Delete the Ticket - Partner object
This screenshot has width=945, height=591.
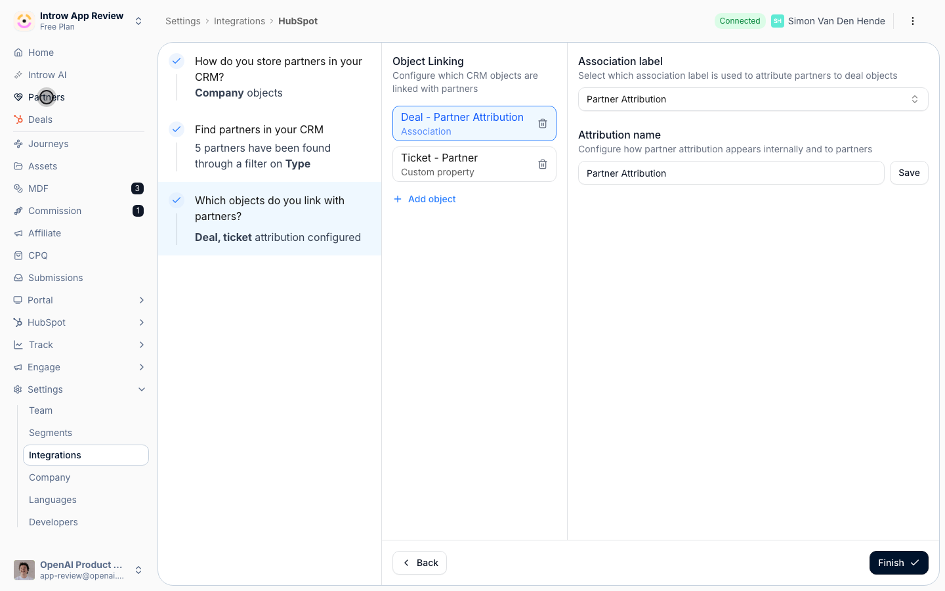point(543,164)
